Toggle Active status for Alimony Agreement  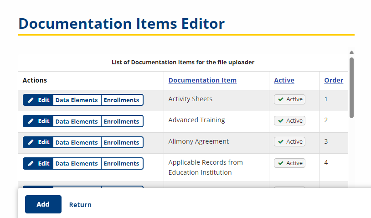point(289,142)
